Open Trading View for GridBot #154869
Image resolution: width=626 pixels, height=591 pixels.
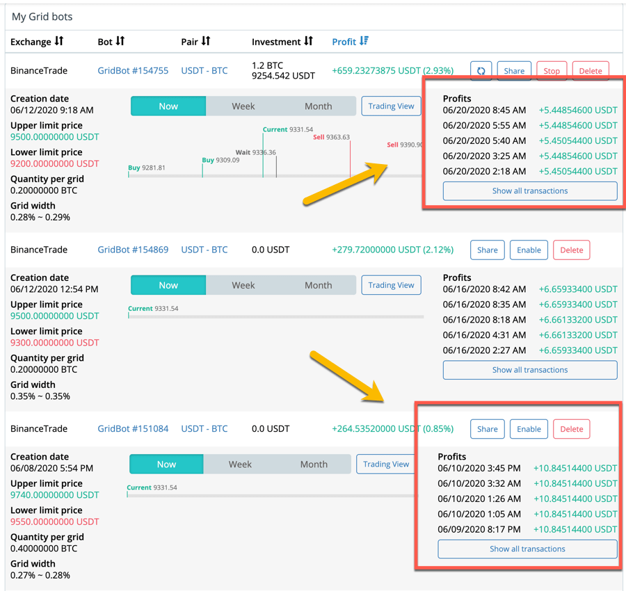click(391, 285)
